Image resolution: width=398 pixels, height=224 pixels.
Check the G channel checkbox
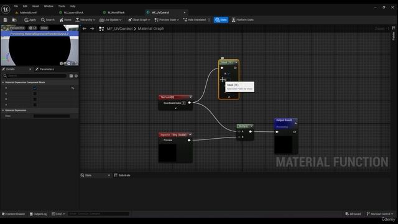click(35, 94)
